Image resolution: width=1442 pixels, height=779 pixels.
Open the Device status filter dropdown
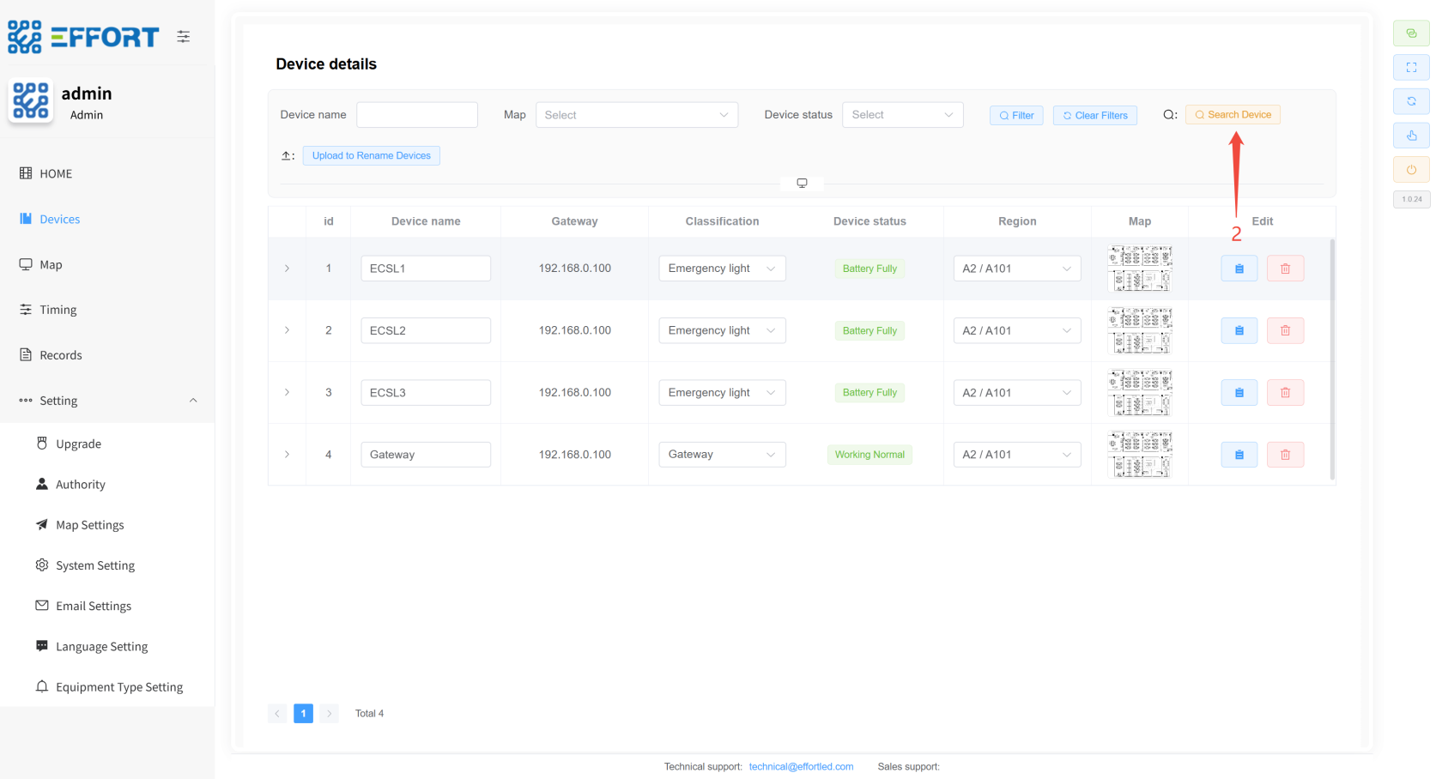click(902, 115)
